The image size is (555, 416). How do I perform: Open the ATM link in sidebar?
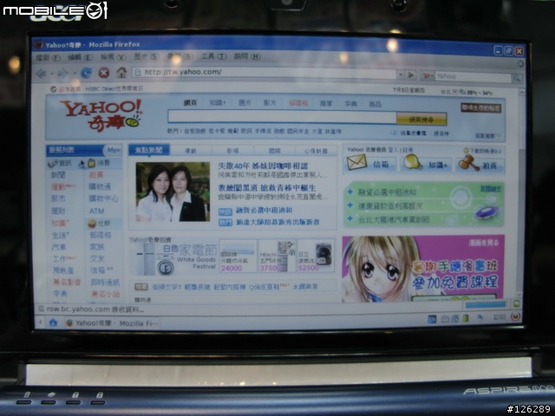pos(96,211)
